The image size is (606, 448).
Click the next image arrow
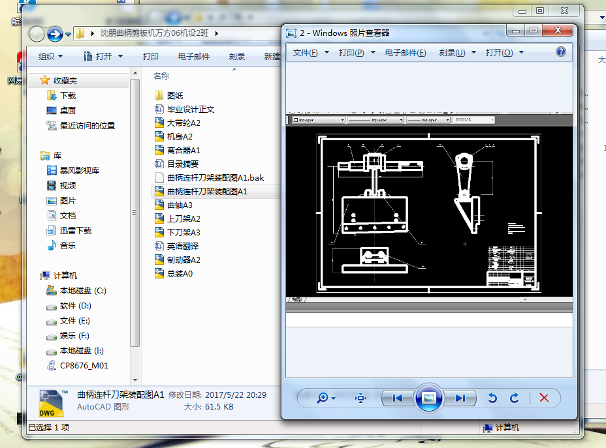tap(459, 398)
